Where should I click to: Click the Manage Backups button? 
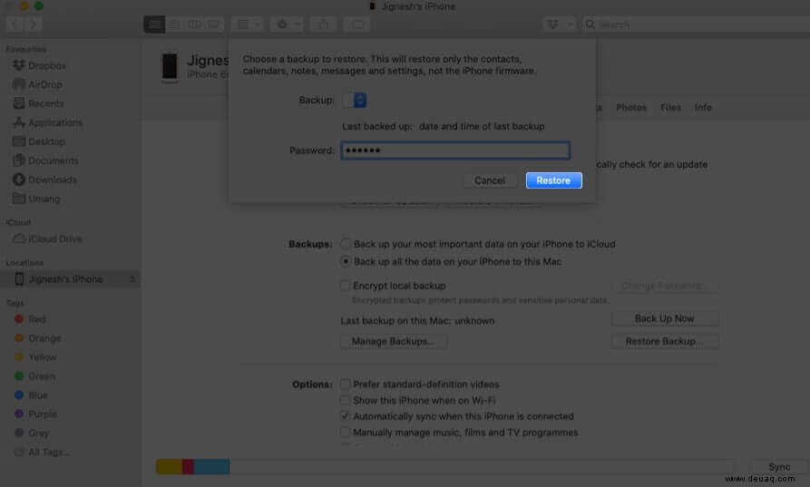pyautogui.click(x=393, y=341)
